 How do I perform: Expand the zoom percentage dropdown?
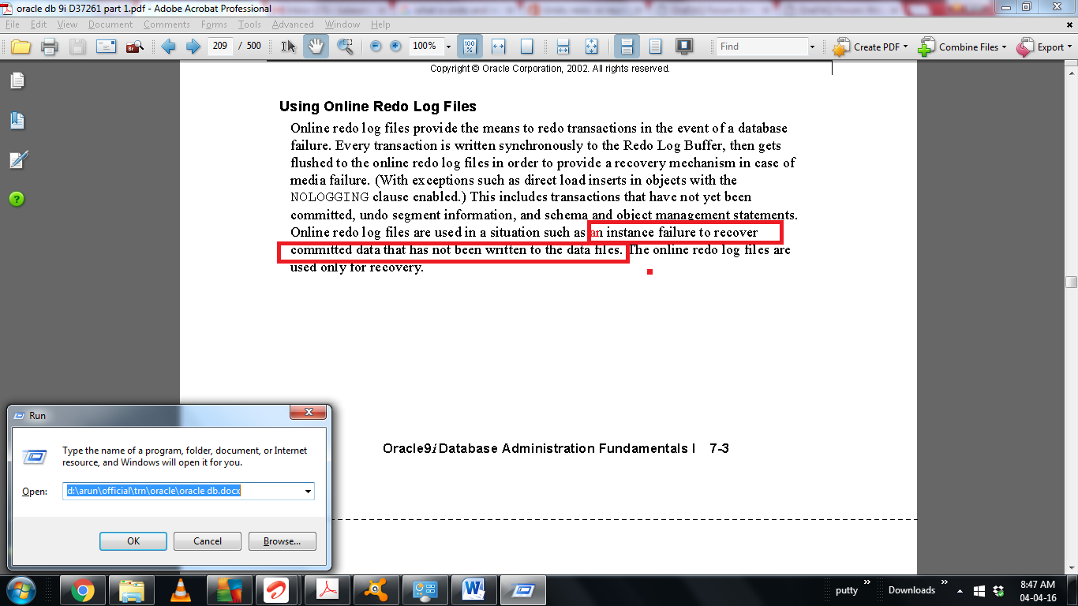(x=448, y=47)
